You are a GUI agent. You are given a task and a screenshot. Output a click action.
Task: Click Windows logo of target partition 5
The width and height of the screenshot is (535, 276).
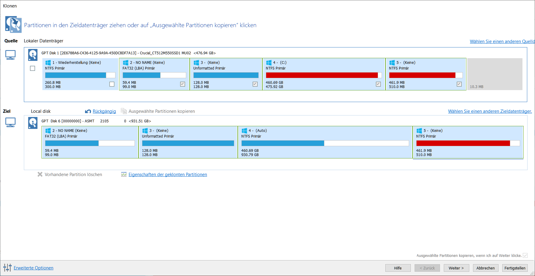point(419,131)
